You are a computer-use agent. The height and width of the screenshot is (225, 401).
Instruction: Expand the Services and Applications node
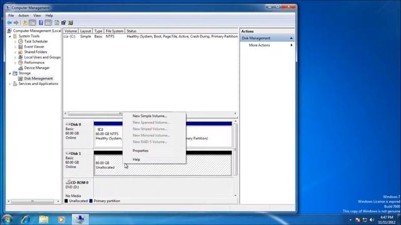(10, 84)
